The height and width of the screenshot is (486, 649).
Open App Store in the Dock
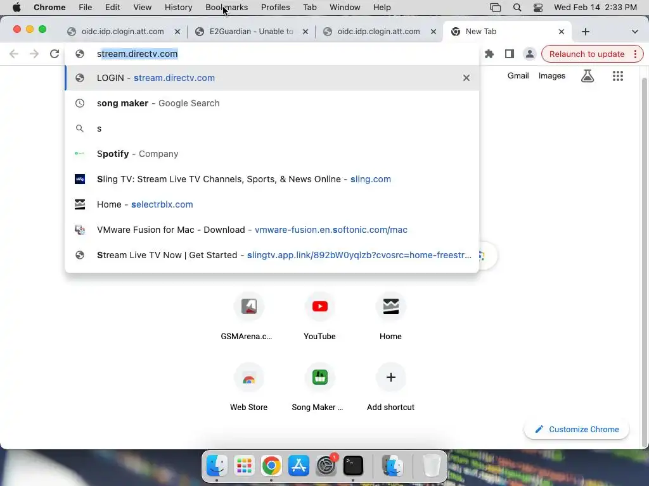(x=299, y=466)
